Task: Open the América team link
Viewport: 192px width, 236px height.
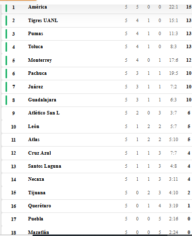Action: pos(38,7)
